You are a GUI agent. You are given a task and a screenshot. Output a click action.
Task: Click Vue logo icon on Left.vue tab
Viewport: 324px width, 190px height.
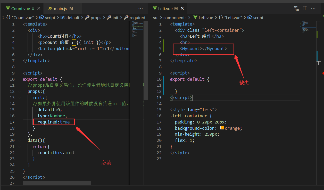(x=155, y=9)
